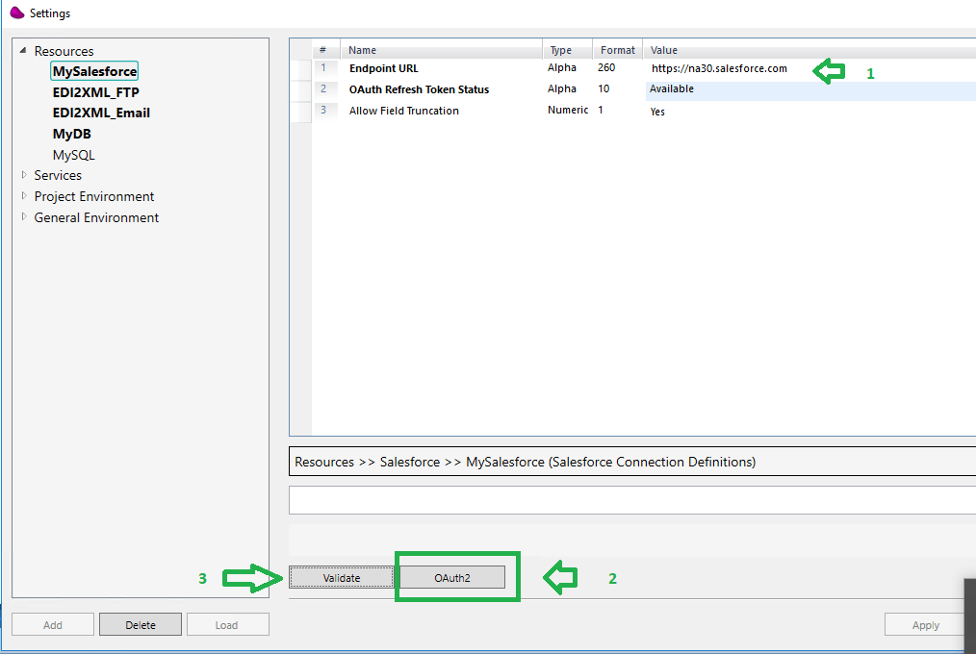Select the OAuth Refresh Token Status row
Screen dimensions: 976x654
(419, 89)
